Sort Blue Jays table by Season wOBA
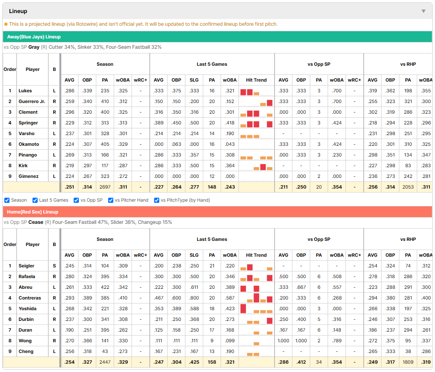This screenshot has height=372, width=435. (x=123, y=80)
